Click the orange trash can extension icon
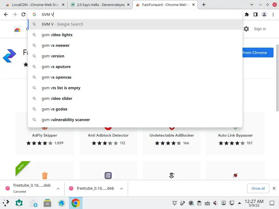Viewport: 279px width, 209px height. pos(45,176)
